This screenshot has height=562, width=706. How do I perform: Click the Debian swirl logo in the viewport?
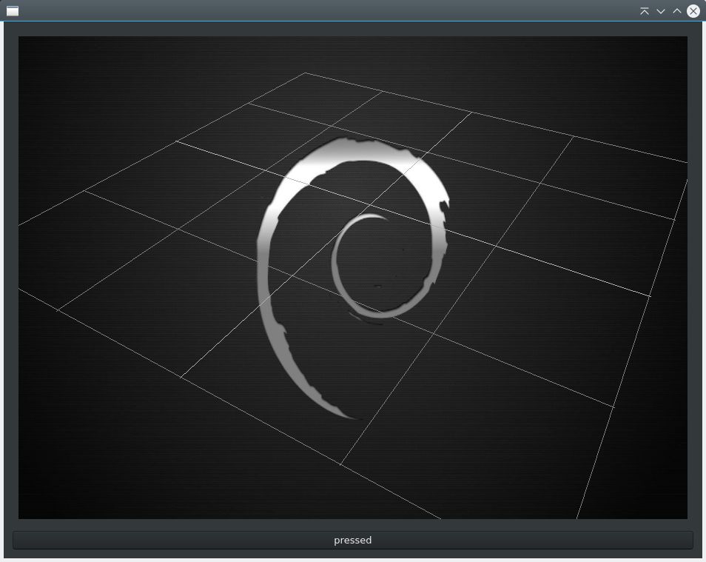[353, 277]
